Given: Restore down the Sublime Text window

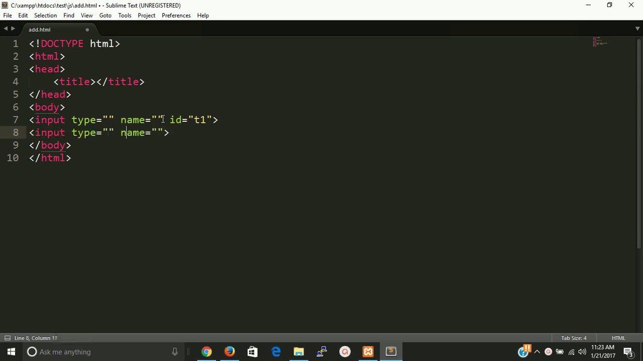Looking at the screenshot, I should click(609, 5).
